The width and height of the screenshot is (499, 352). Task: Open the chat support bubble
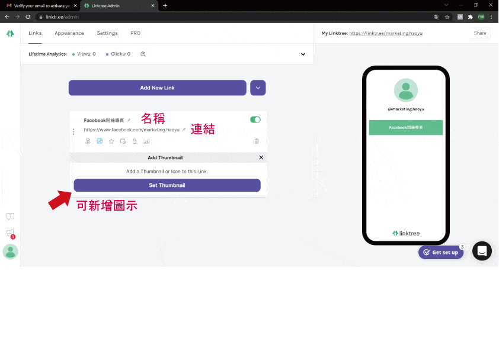[x=482, y=251]
